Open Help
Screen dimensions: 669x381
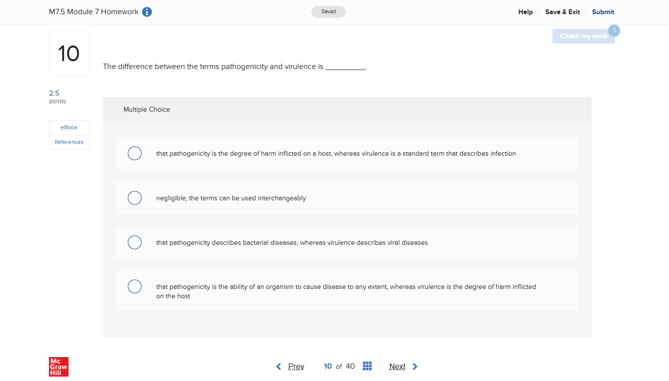click(525, 12)
